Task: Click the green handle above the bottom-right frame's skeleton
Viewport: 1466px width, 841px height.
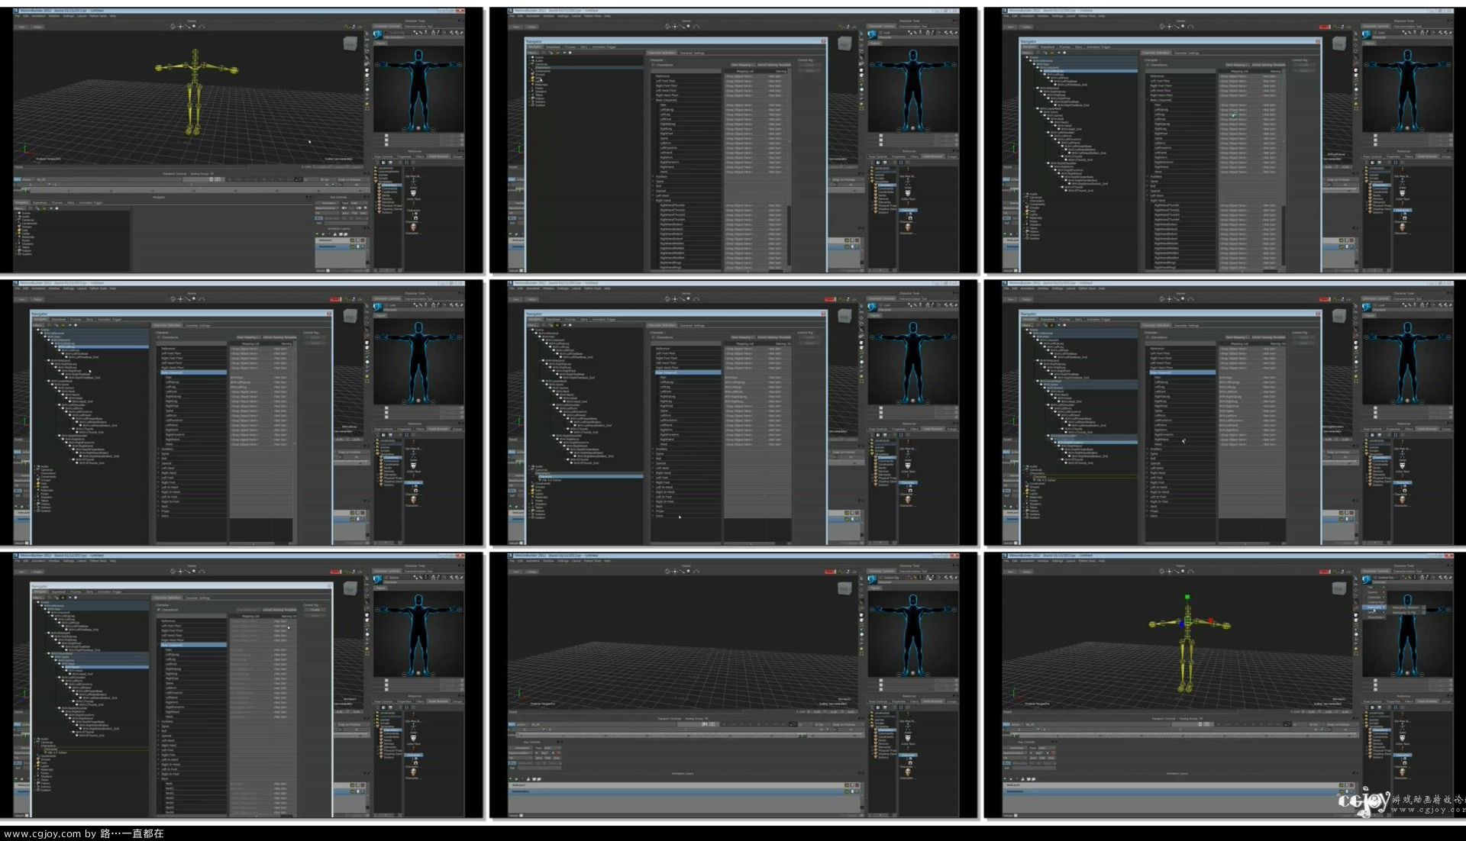Action: click(x=1187, y=597)
